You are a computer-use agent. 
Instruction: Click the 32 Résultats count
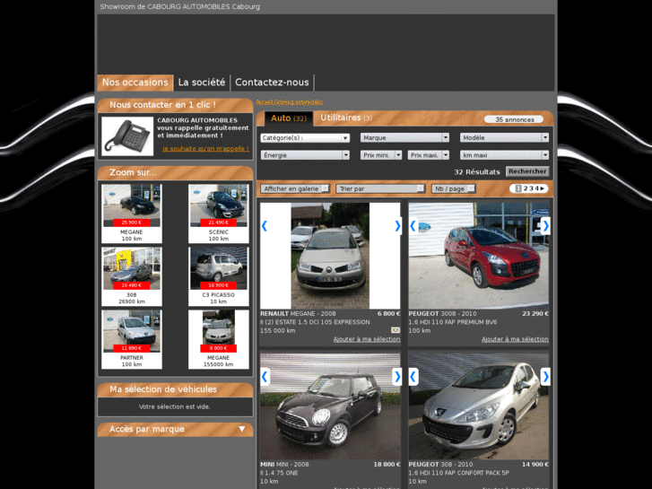tap(477, 172)
